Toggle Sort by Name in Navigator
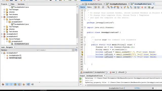 click(28, 84)
